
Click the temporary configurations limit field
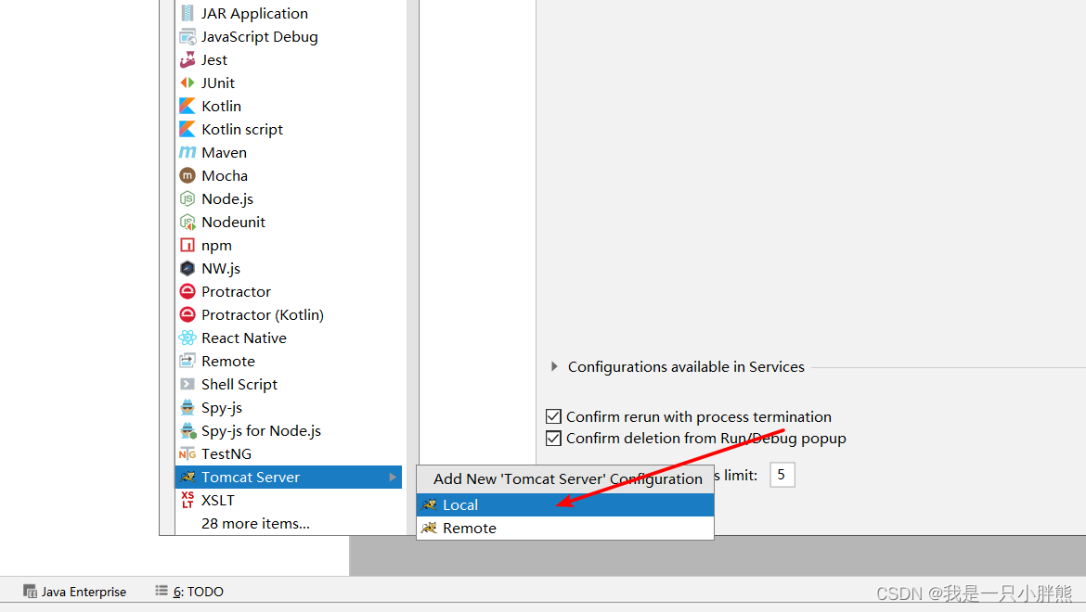click(782, 475)
